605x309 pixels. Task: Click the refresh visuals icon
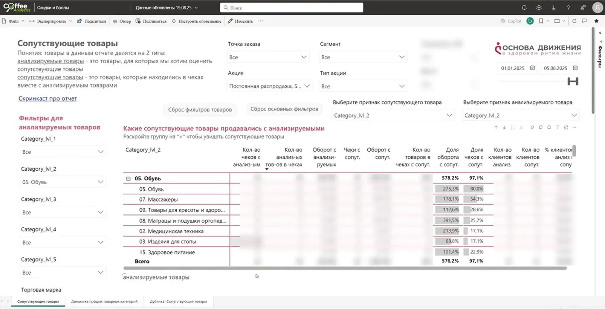574,21
